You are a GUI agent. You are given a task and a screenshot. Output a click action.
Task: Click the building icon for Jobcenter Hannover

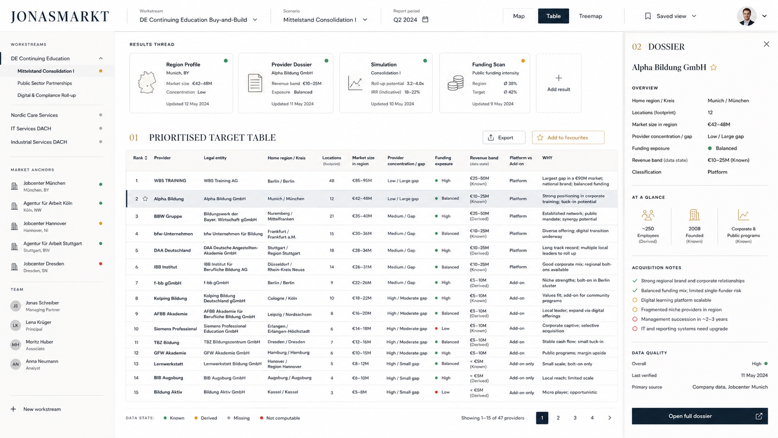click(x=14, y=227)
